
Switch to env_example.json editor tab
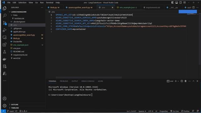pos(128,8)
